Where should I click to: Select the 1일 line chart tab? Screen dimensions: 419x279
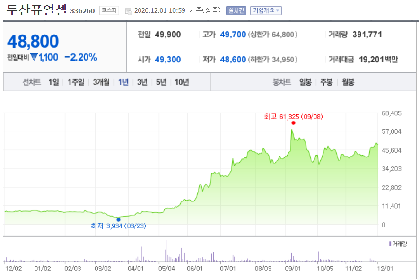[53, 82]
